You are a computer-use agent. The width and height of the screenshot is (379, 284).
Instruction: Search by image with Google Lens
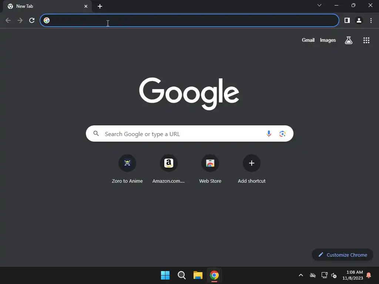[282, 133]
